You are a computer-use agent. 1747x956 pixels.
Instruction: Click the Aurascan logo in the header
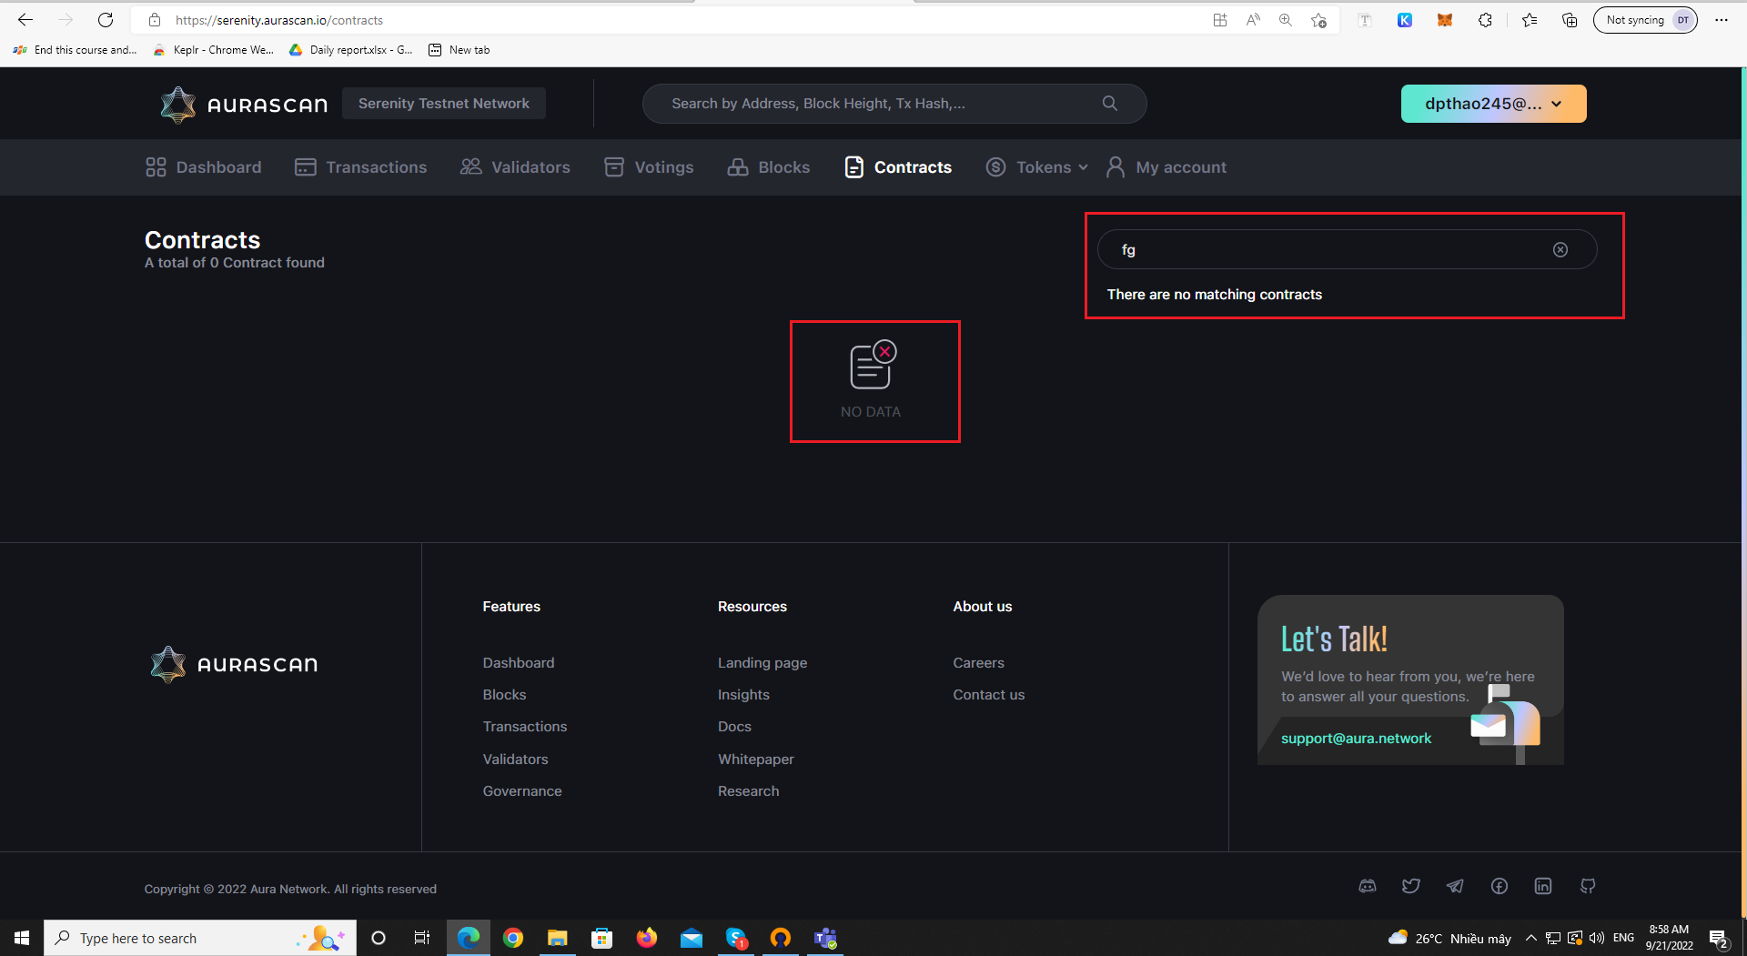pos(243,104)
